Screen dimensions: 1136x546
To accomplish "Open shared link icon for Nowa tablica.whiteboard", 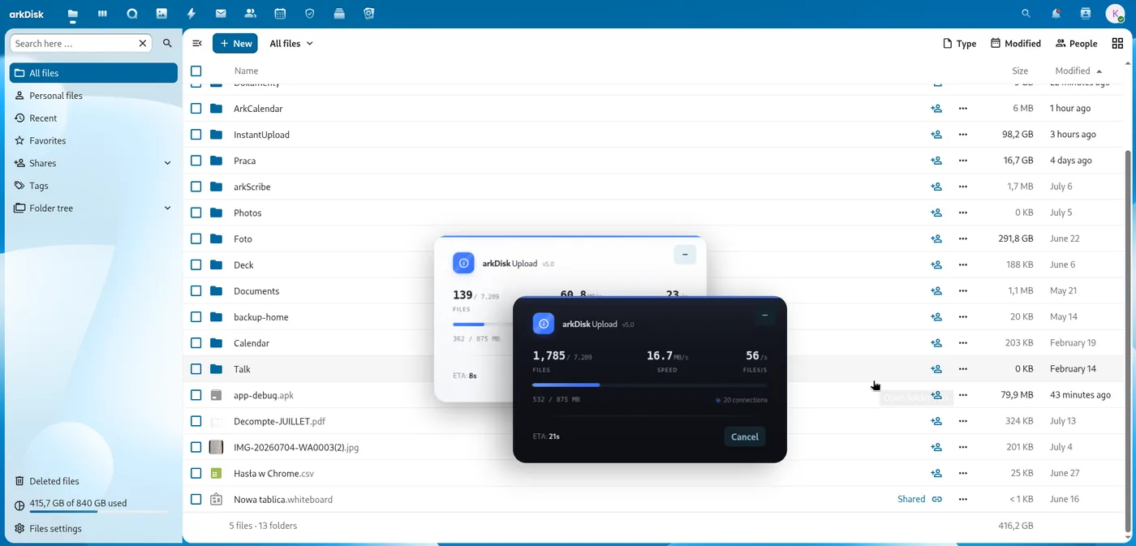I will (x=937, y=499).
